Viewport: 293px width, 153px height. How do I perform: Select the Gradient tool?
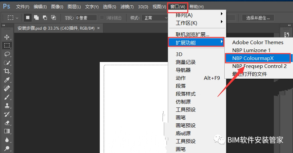pos(7,131)
